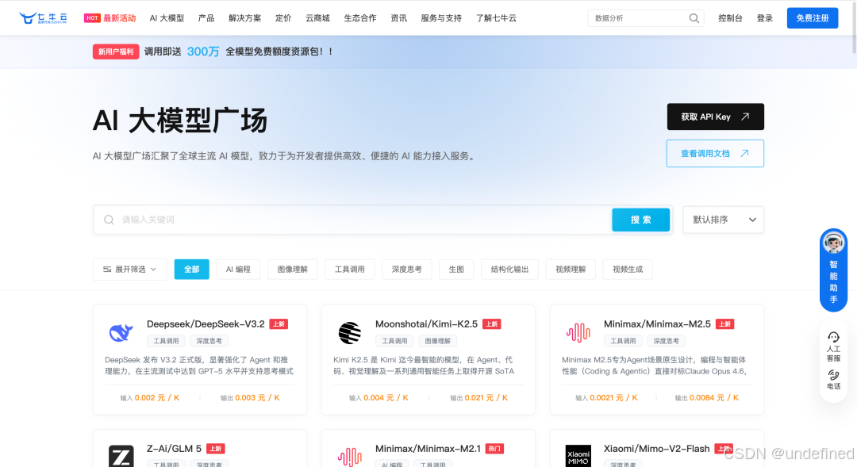Click the 图像理解 tag on Kimi-K2.5 card
The image size is (857, 467).
[x=438, y=341]
